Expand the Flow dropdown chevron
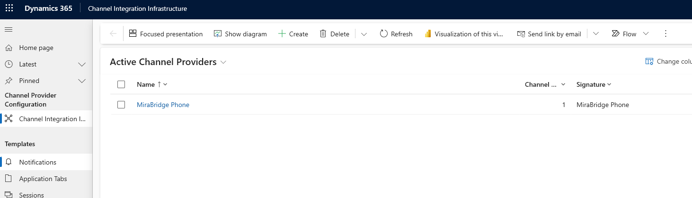 [x=646, y=34]
